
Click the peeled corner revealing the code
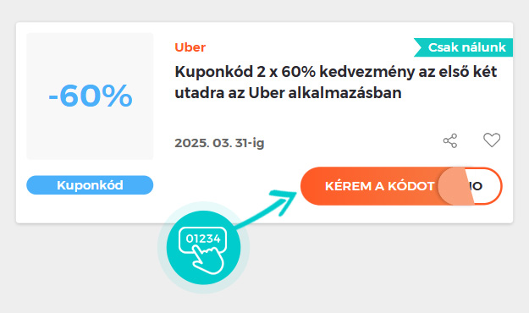(455, 186)
